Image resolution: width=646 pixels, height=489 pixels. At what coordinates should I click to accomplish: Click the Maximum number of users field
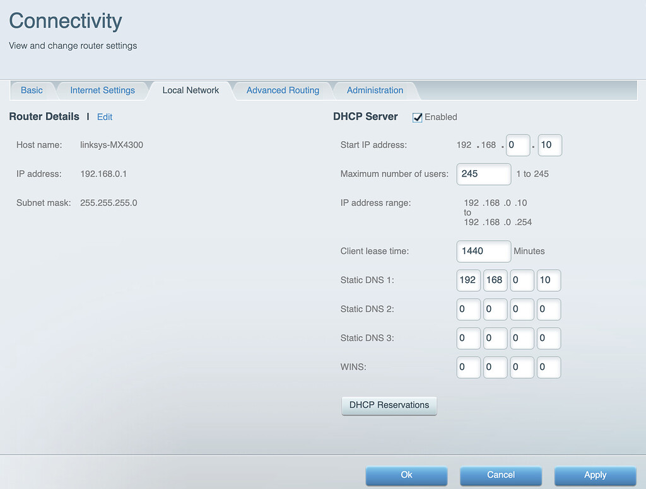(x=483, y=174)
